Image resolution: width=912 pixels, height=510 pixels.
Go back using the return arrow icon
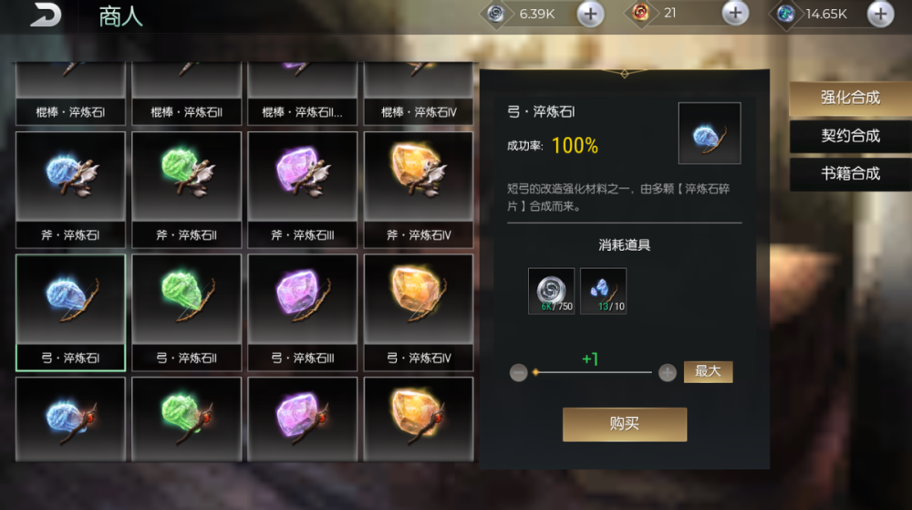click(x=46, y=15)
